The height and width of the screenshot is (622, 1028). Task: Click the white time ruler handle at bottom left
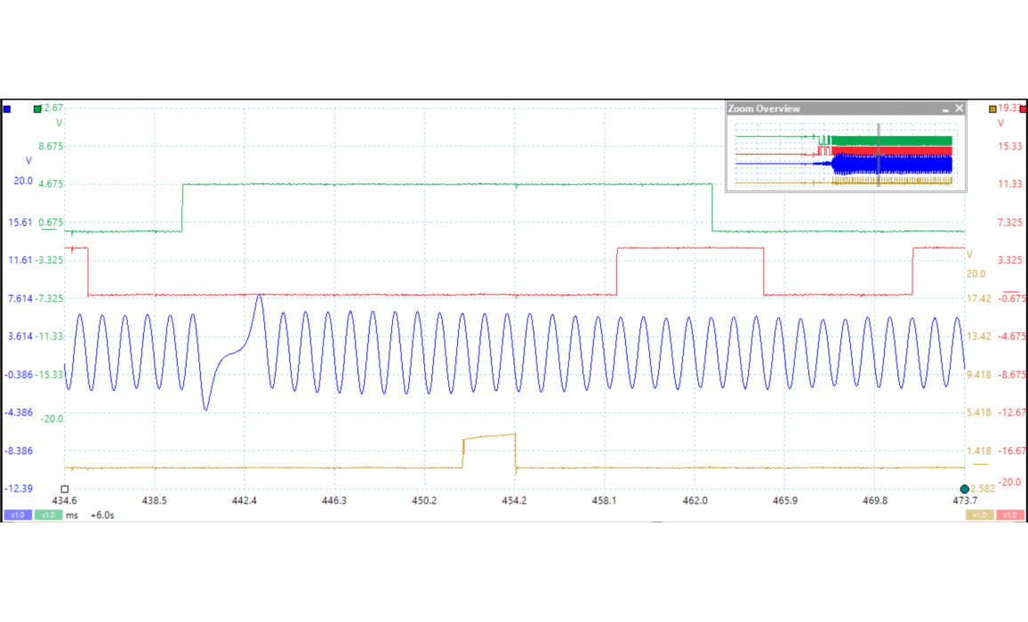click(65, 490)
